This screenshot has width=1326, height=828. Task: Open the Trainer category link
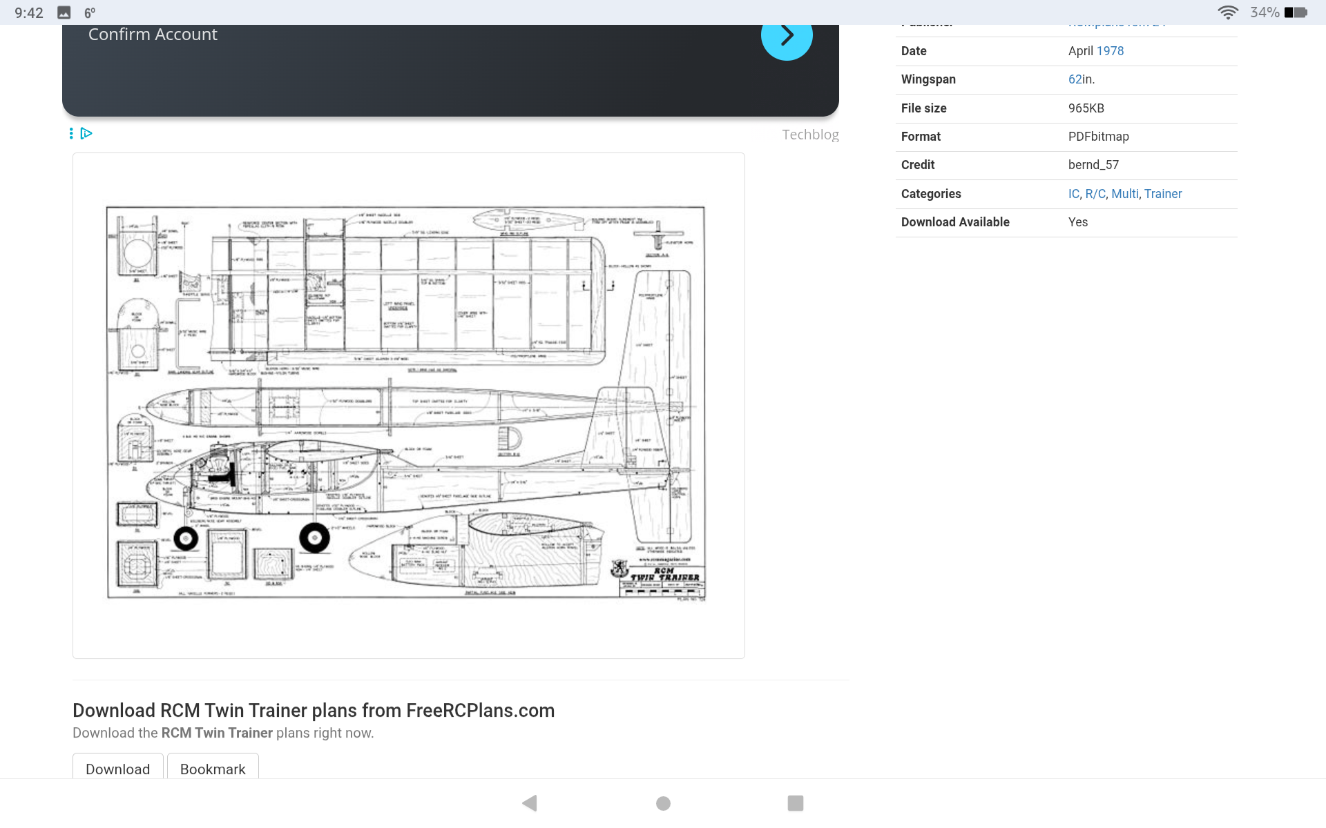point(1162,194)
